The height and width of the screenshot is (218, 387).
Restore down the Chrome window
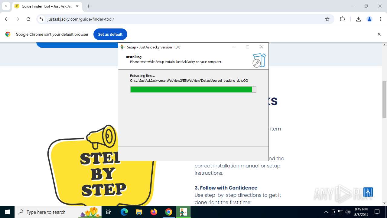(x=366, y=6)
